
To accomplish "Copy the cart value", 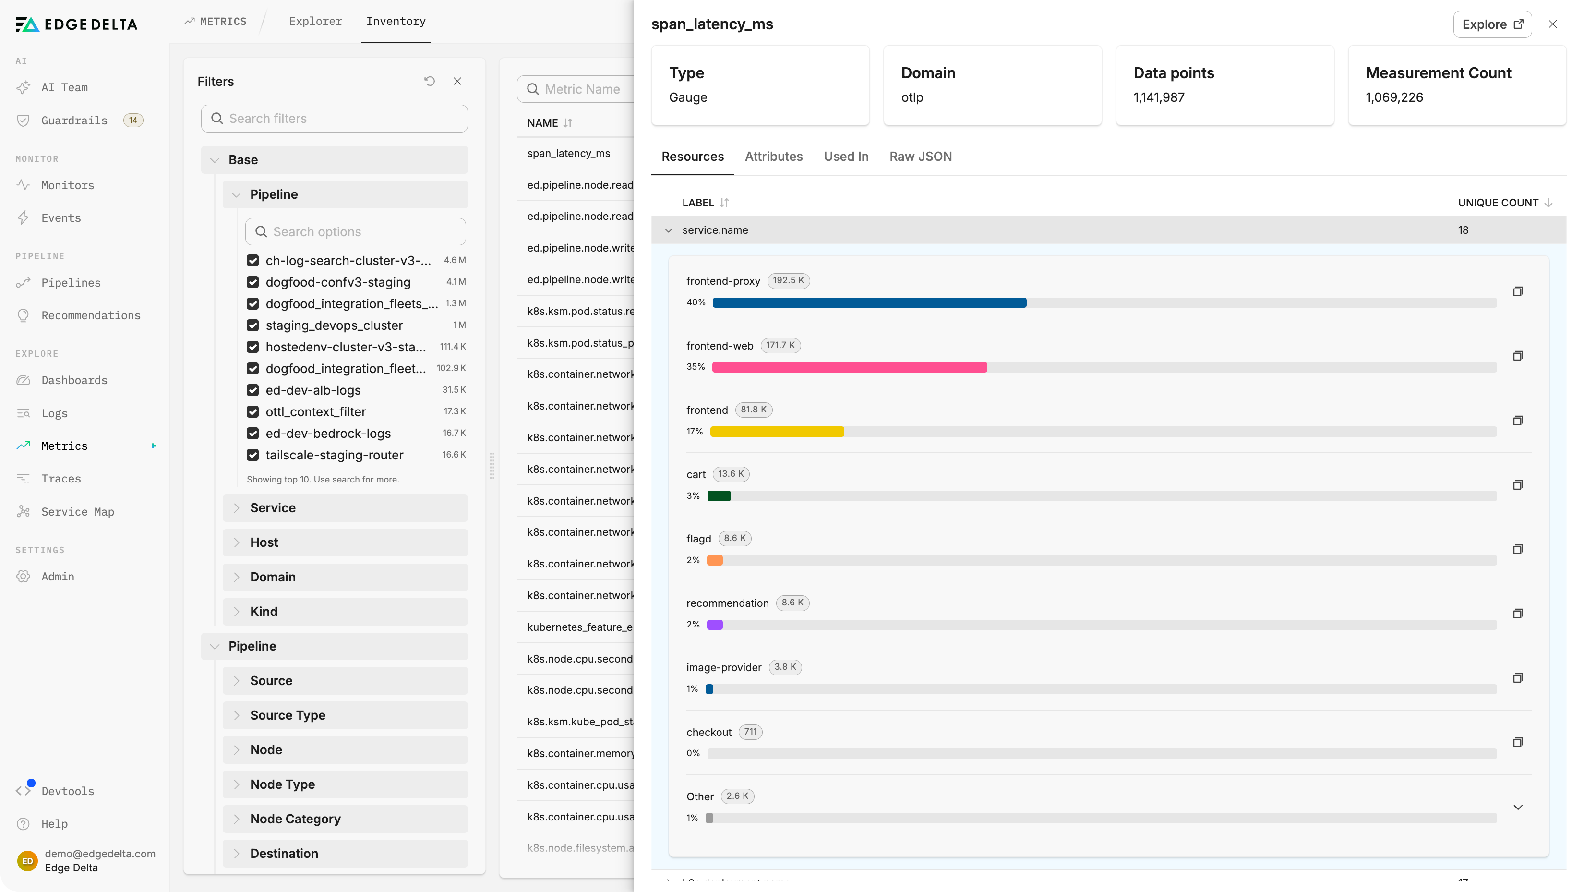I will [1518, 485].
